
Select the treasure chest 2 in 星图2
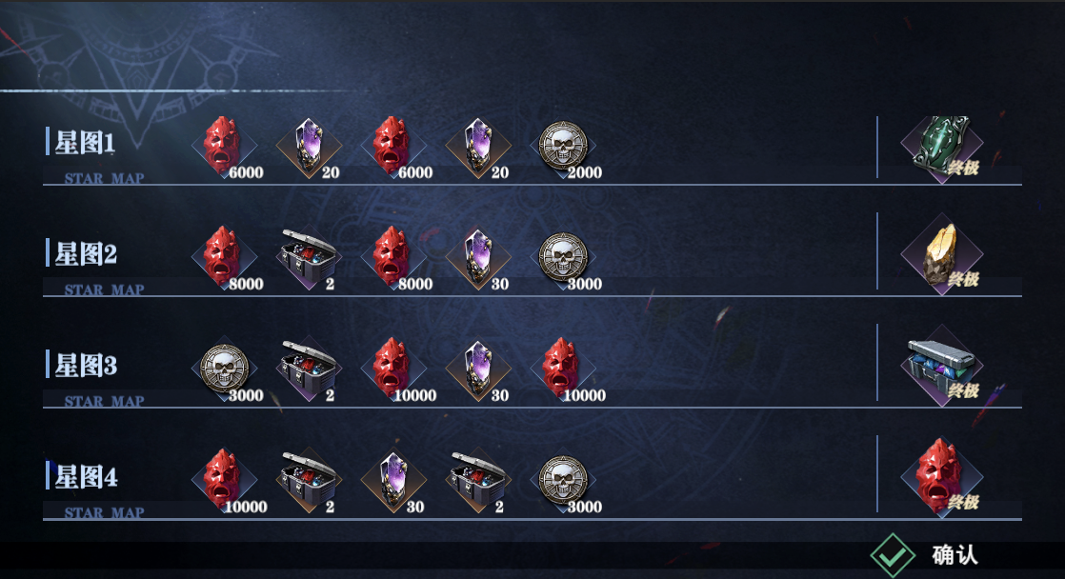tap(309, 257)
